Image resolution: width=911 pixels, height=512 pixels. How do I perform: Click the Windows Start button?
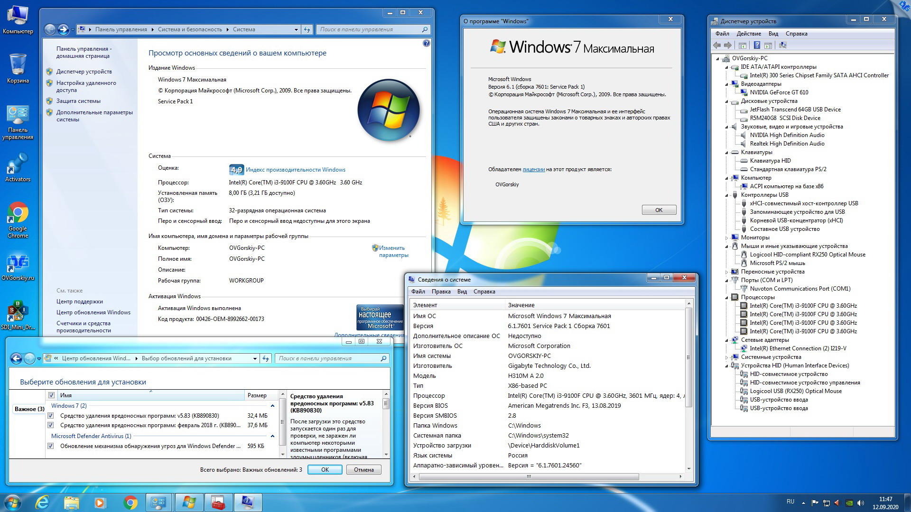click(x=13, y=503)
